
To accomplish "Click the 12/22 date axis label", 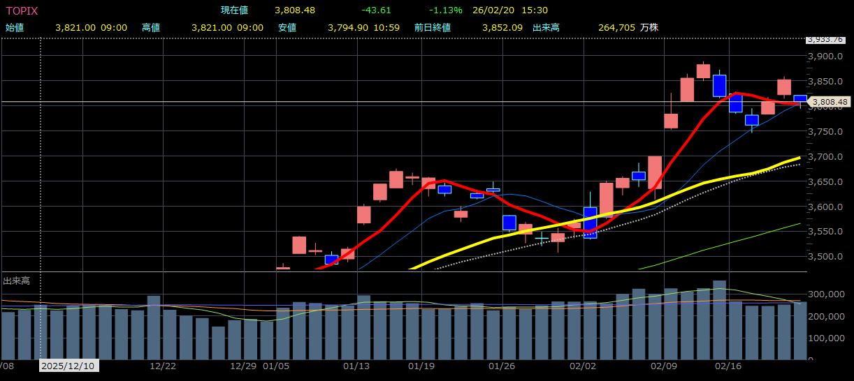I will click(x=162, y=366).
